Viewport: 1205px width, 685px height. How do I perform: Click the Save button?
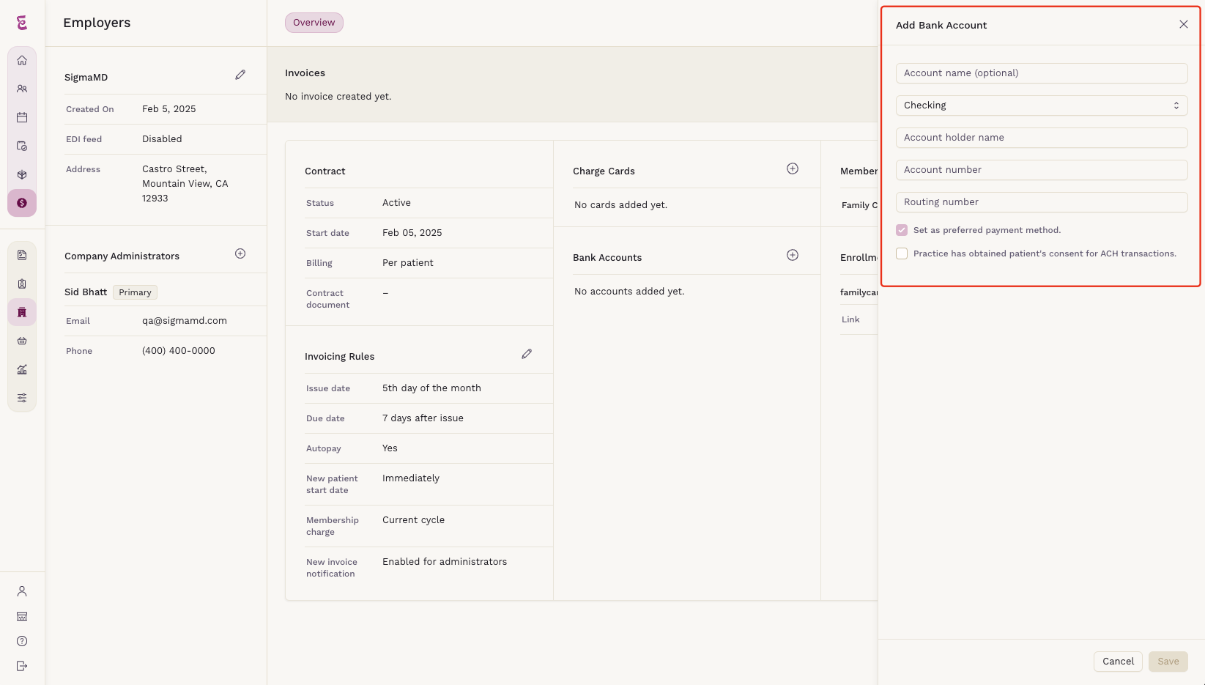[x=1168, y=662]
